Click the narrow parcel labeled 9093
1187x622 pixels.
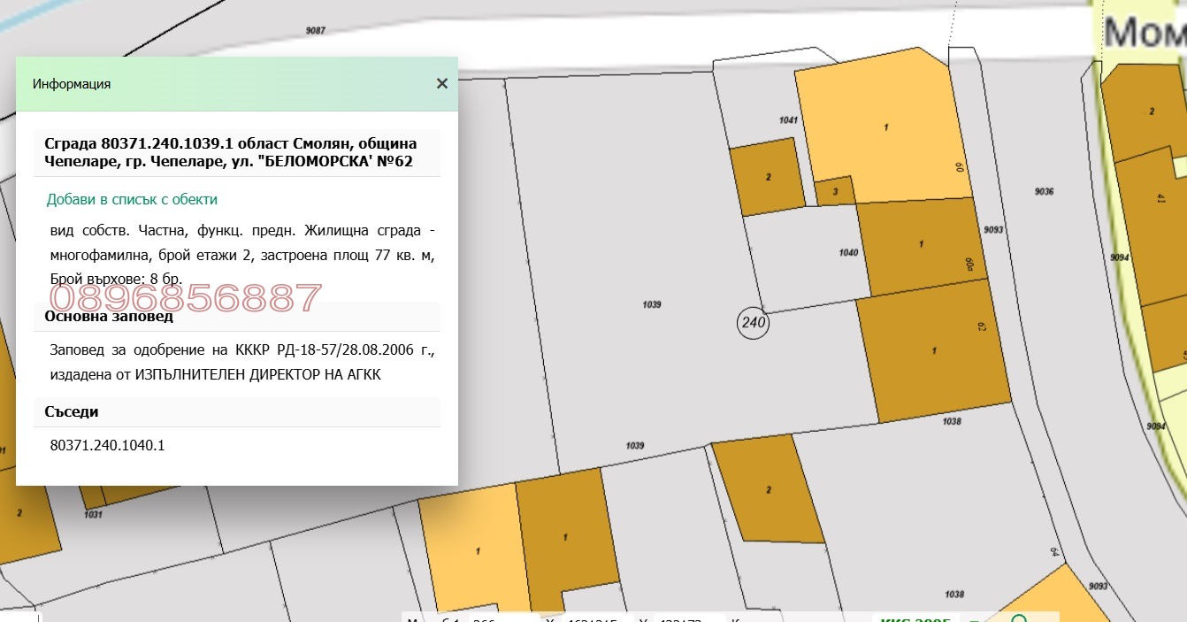tap(993, 231)
